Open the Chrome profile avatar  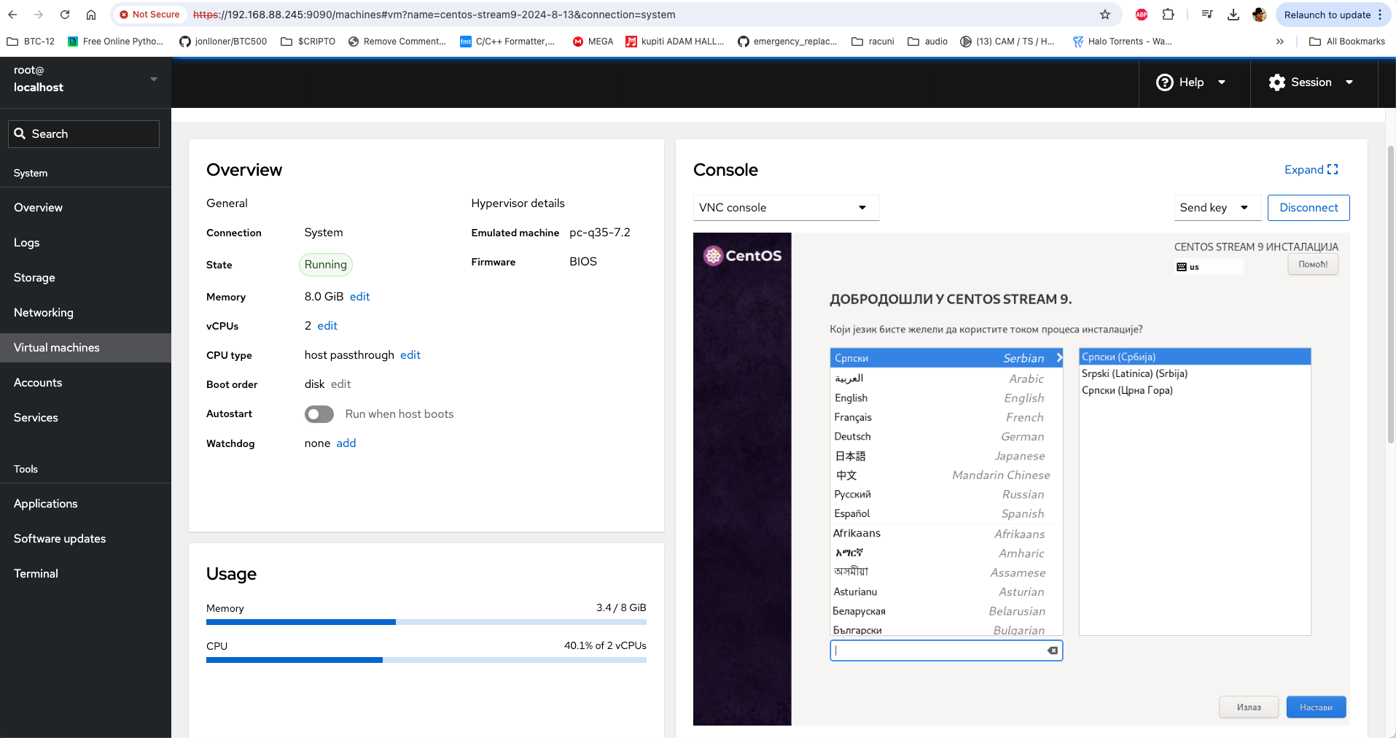(1260, 15)
